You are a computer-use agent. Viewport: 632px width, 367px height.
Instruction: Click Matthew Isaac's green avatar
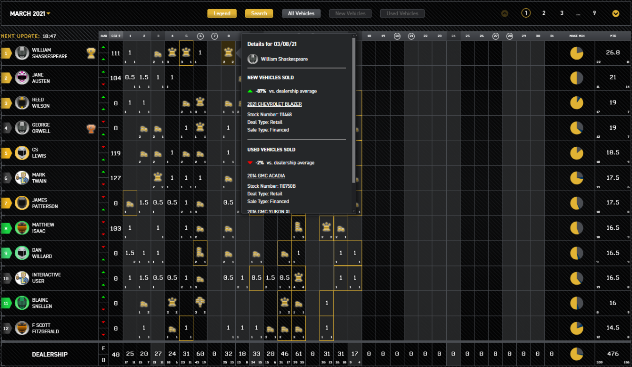[22, 228]
